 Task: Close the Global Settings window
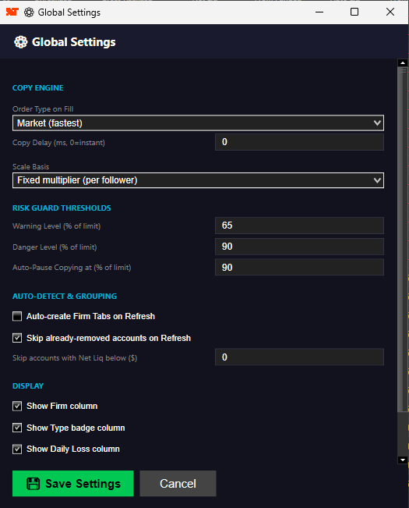(390, 12)
